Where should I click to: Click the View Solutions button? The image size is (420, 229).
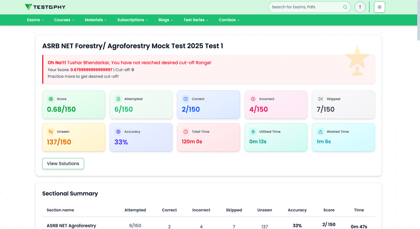click(x=63, y=163)
